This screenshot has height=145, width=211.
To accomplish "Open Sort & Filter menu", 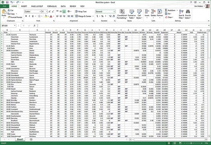I will point(181,14).
